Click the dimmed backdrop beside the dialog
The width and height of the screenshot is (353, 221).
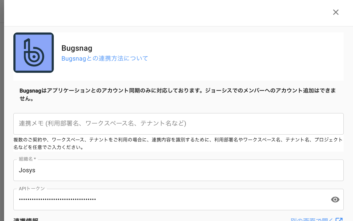(2, 116)
